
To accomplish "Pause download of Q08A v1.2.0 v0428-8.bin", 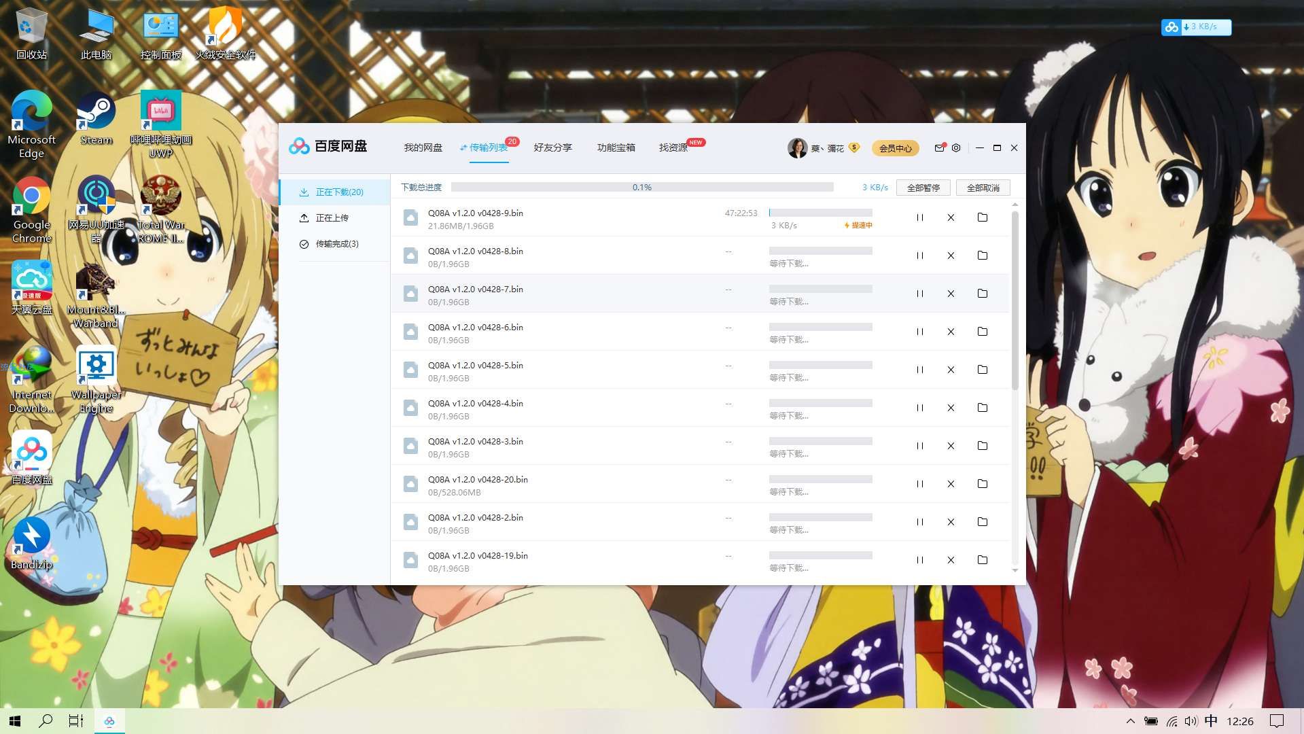I will pyautogui.click(x=919, y=256).
